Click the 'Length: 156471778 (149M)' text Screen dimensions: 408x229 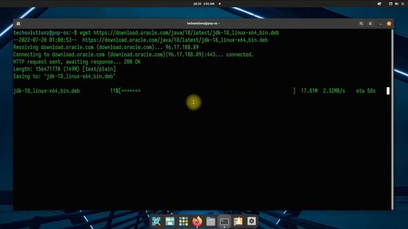tap(47, 69)
